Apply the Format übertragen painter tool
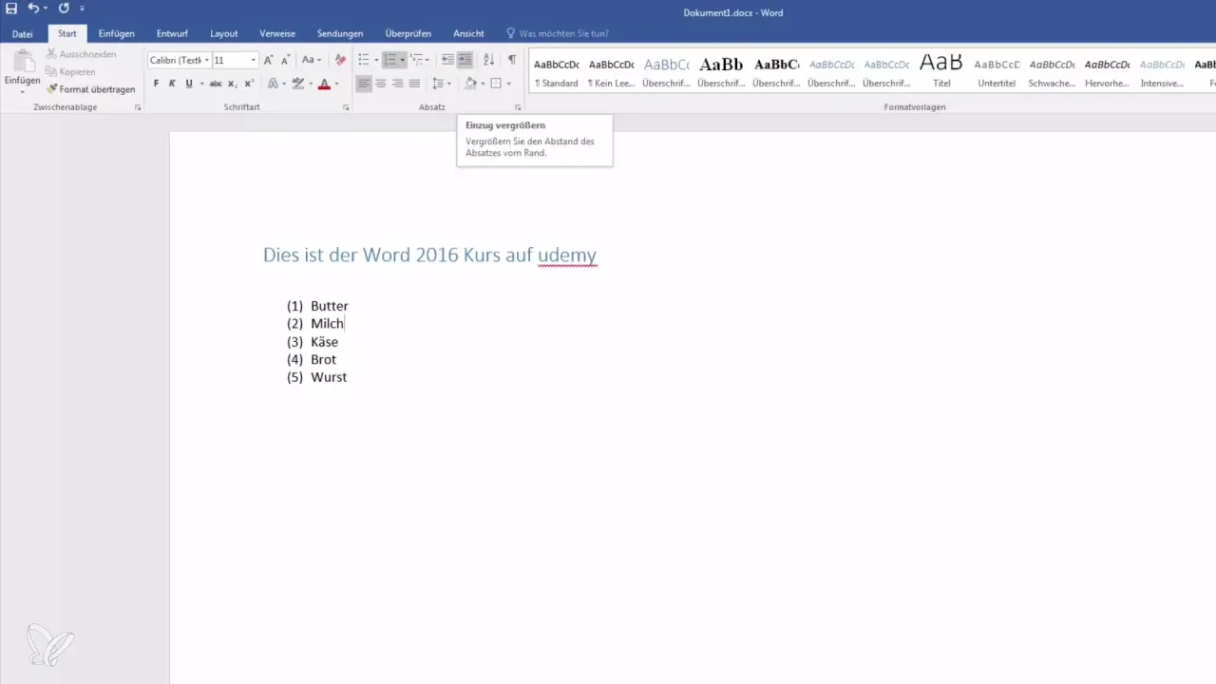The image size is (1216, 684). (90, 89)
